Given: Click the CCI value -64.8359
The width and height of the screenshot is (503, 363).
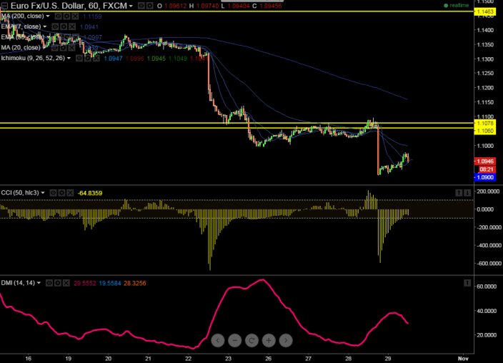Looking at the screenshot, I should tap(90, 193).
